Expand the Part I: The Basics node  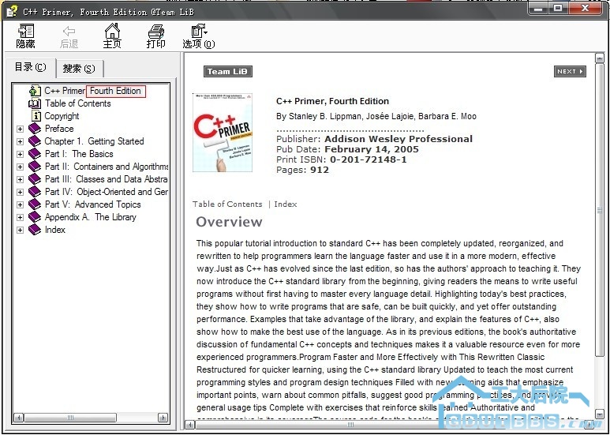click(x=21, y=154)
